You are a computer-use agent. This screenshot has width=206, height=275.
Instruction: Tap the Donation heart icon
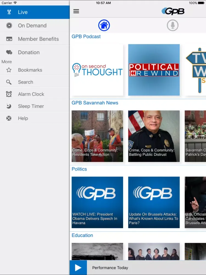pyautogui.click(x=9, y=52)
